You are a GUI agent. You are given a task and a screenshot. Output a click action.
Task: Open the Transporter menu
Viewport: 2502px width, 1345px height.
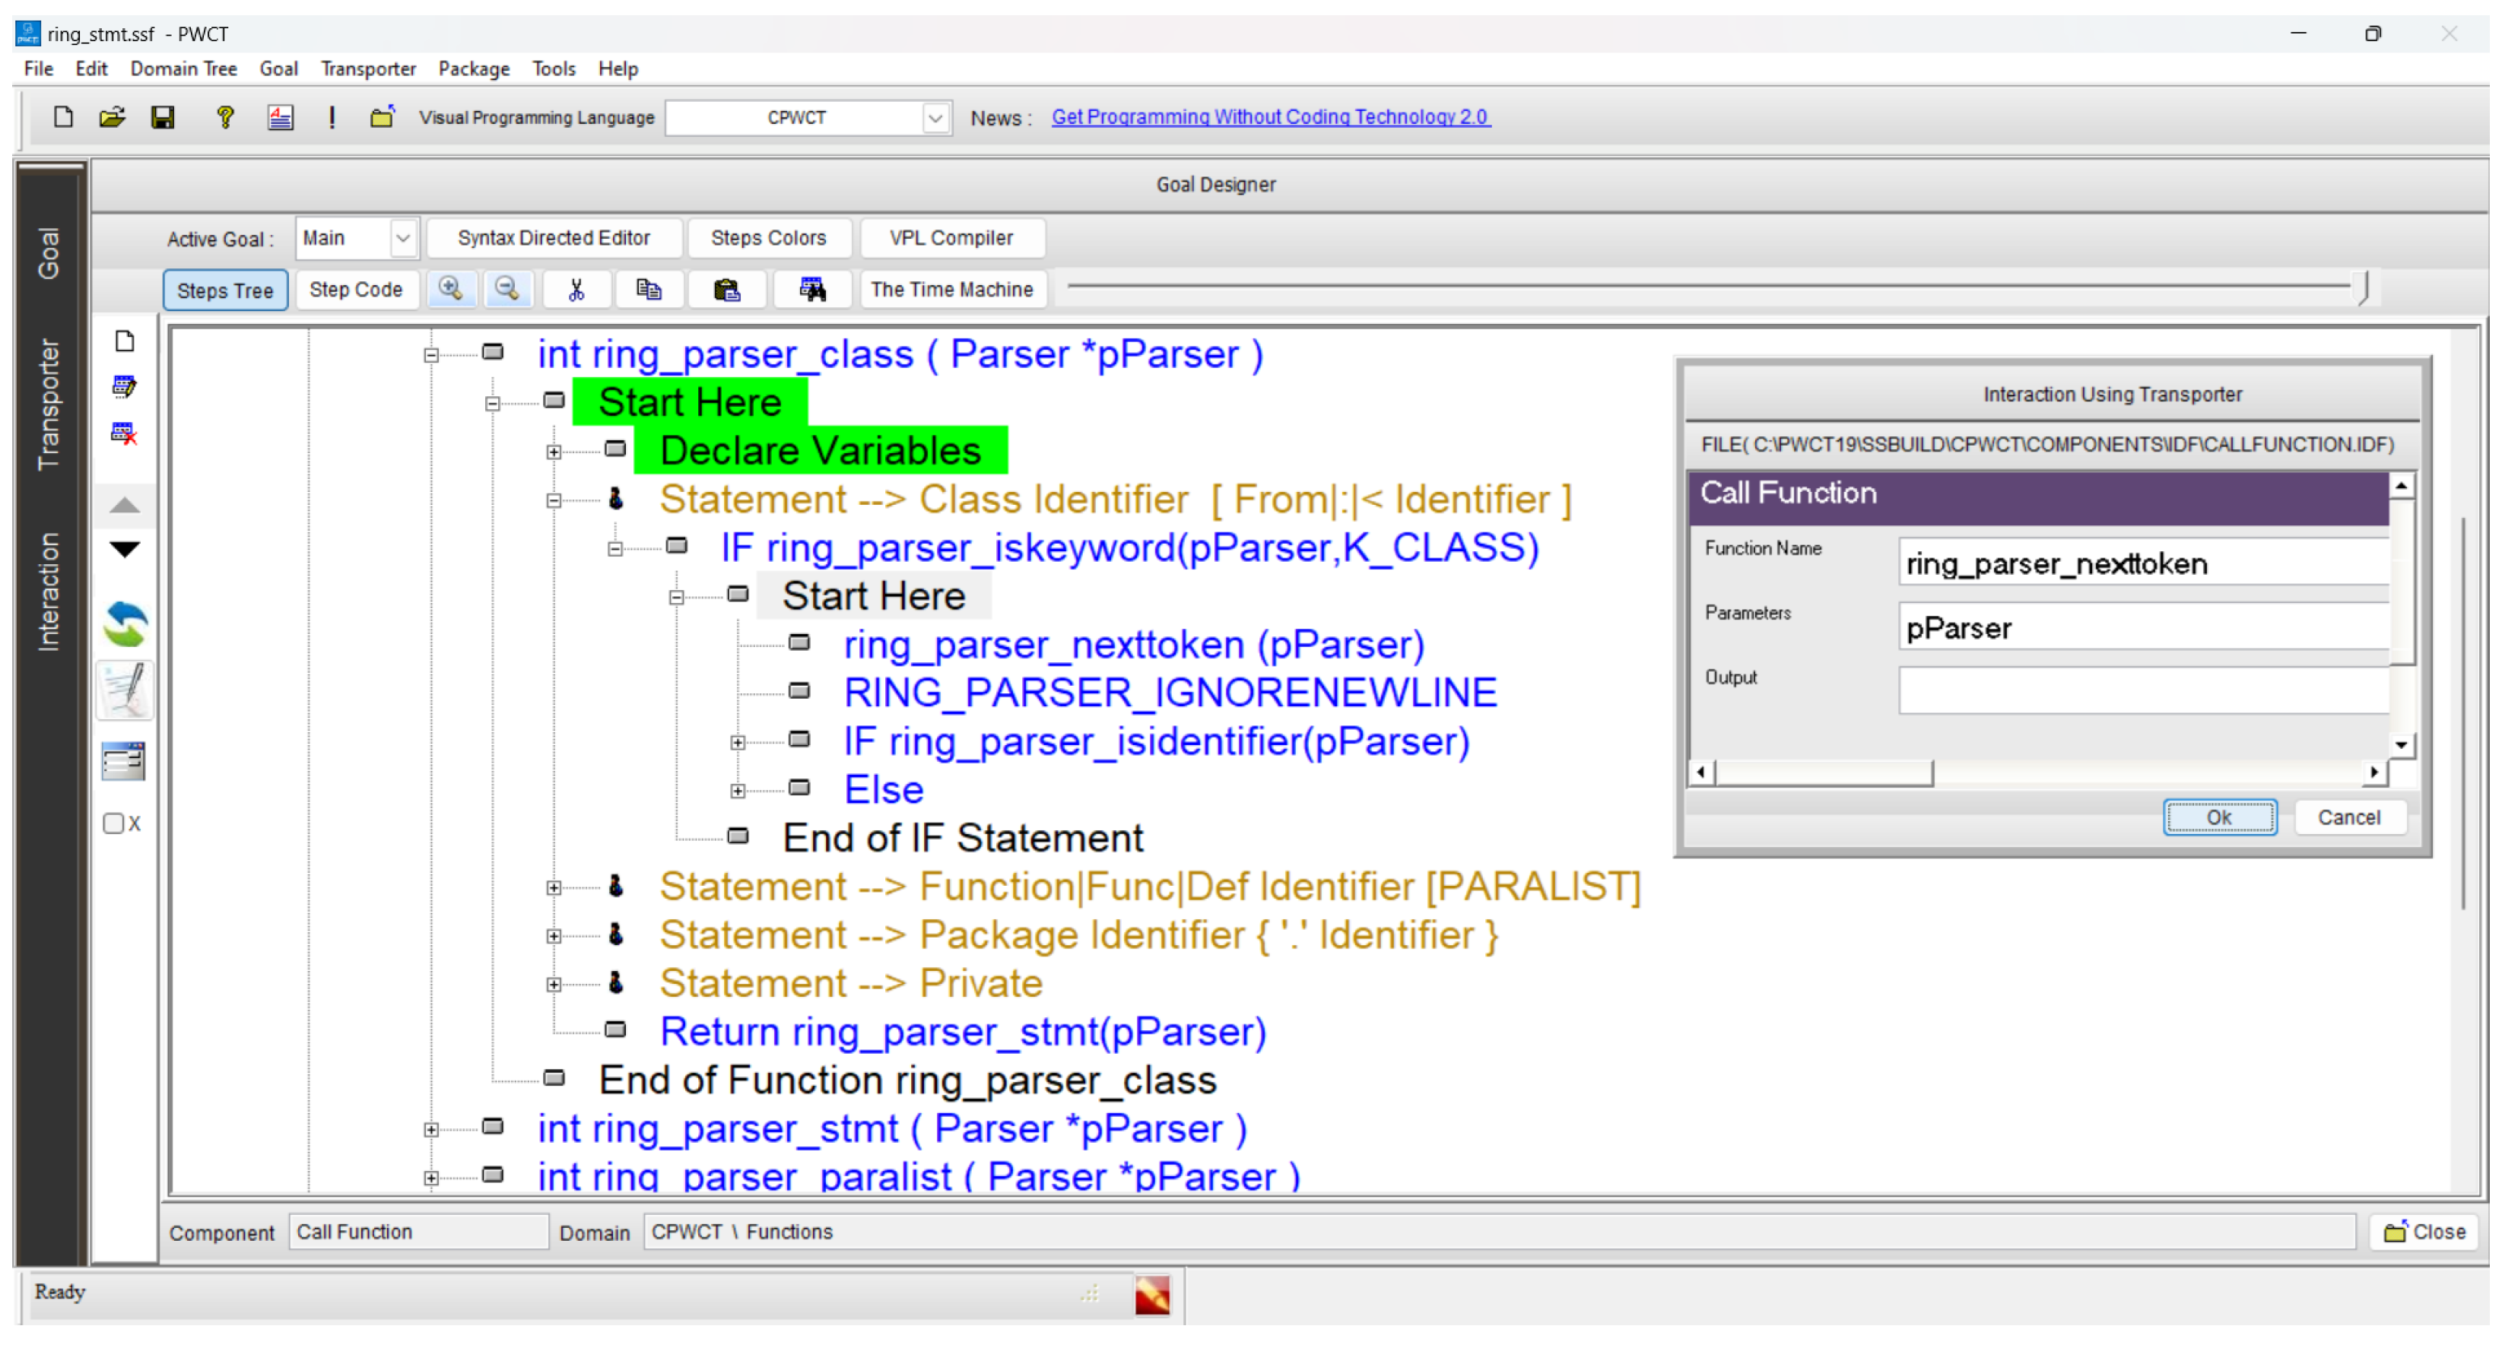click(367, 69)
